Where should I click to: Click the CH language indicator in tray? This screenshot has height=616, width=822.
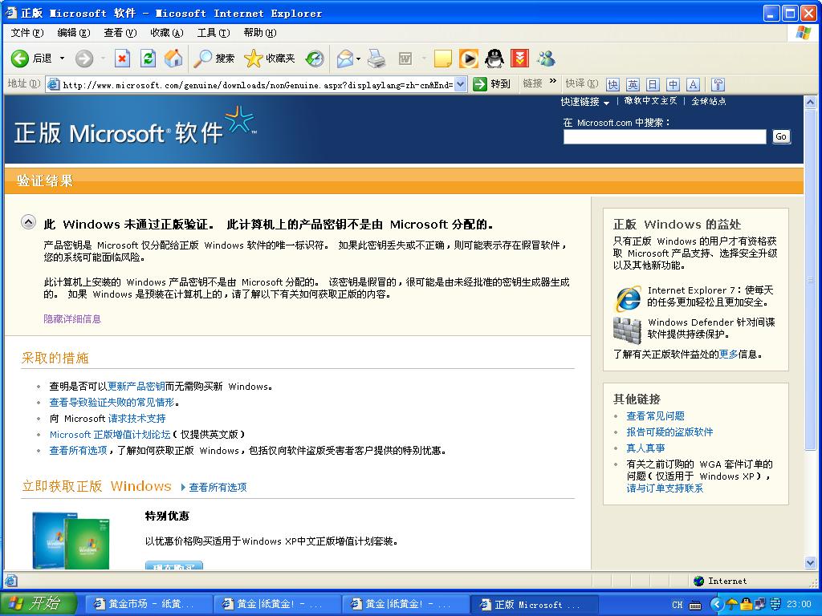(677, 605)
